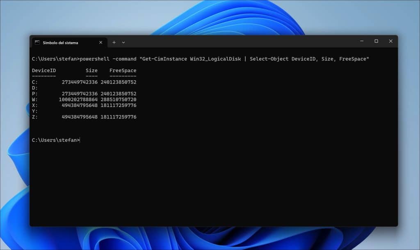Click the -command flag in the command line
This screenshot has height=250, width=420.
pyautogui.click(x=125, y=59)
